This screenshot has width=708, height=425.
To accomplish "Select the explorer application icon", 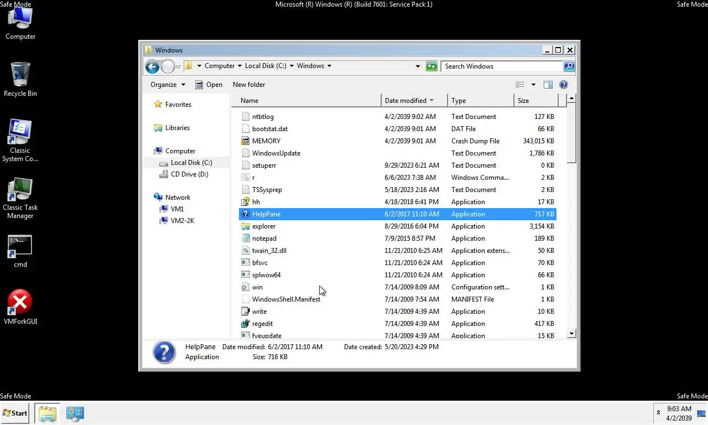I will point(246,226).
